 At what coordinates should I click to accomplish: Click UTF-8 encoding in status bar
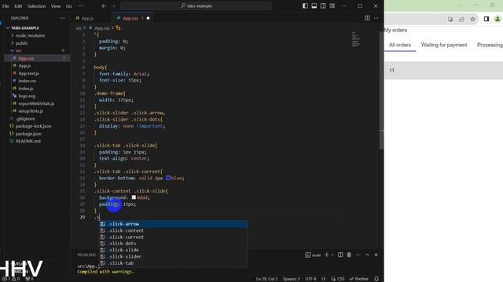point(310,279)
